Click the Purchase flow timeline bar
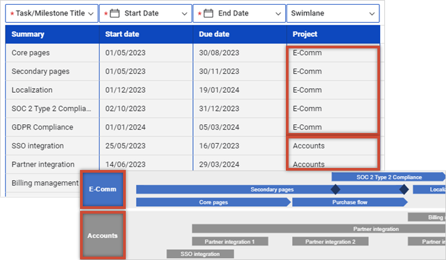Image resolution: width=446 pixels, height=260 pixels. pyautogui.click(x=350, y=202)
